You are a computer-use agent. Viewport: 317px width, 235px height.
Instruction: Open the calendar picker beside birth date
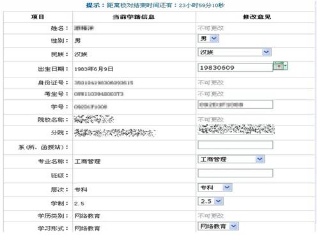281,66
